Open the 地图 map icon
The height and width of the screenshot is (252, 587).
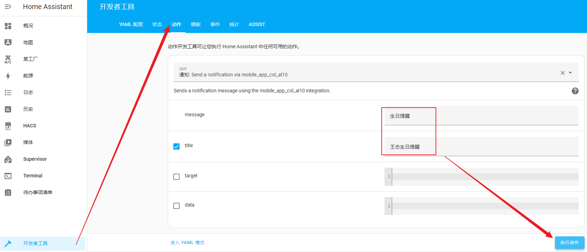[x=8, y=42]
